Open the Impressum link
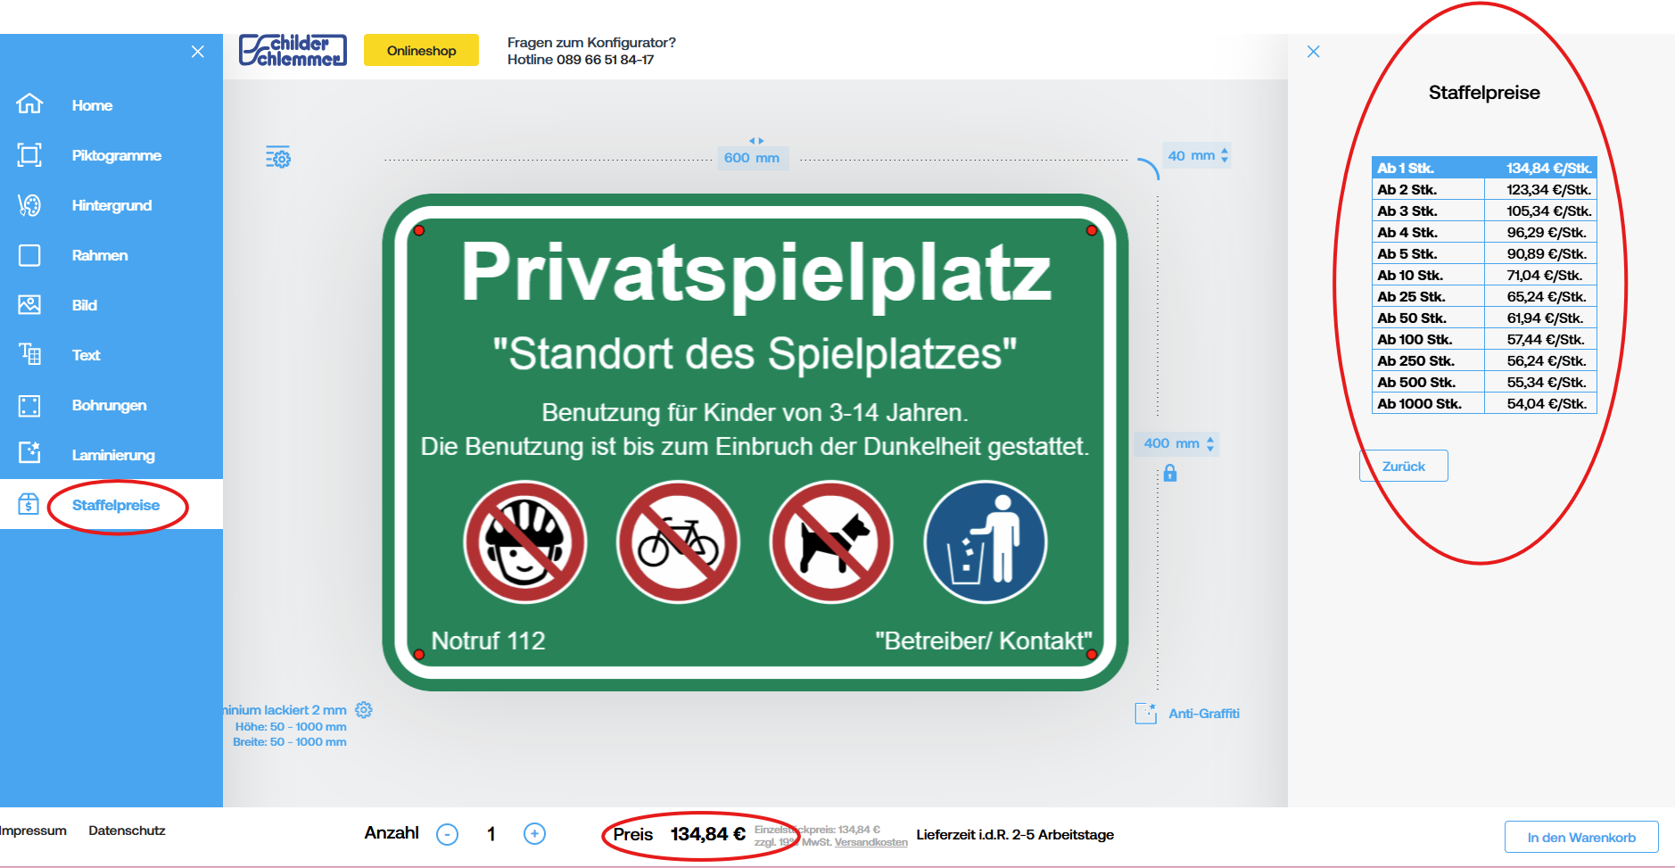 coord(33,831)
